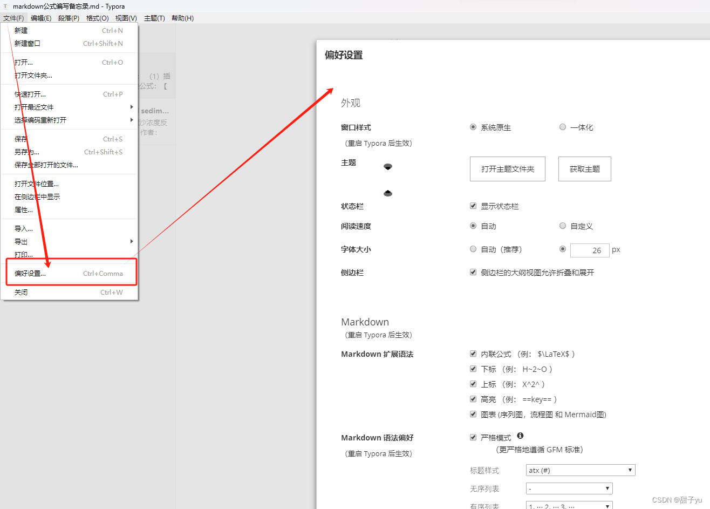Choose 关闭 in the file menu
710x509 pixels.
pyautogui.click(x=70, y=293)
